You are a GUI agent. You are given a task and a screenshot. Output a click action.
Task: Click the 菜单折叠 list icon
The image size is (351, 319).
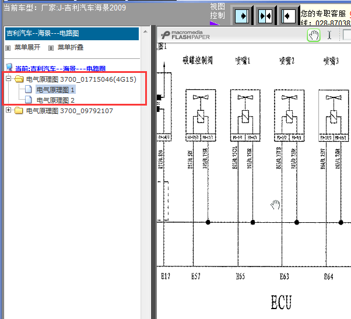click(51, 48)
